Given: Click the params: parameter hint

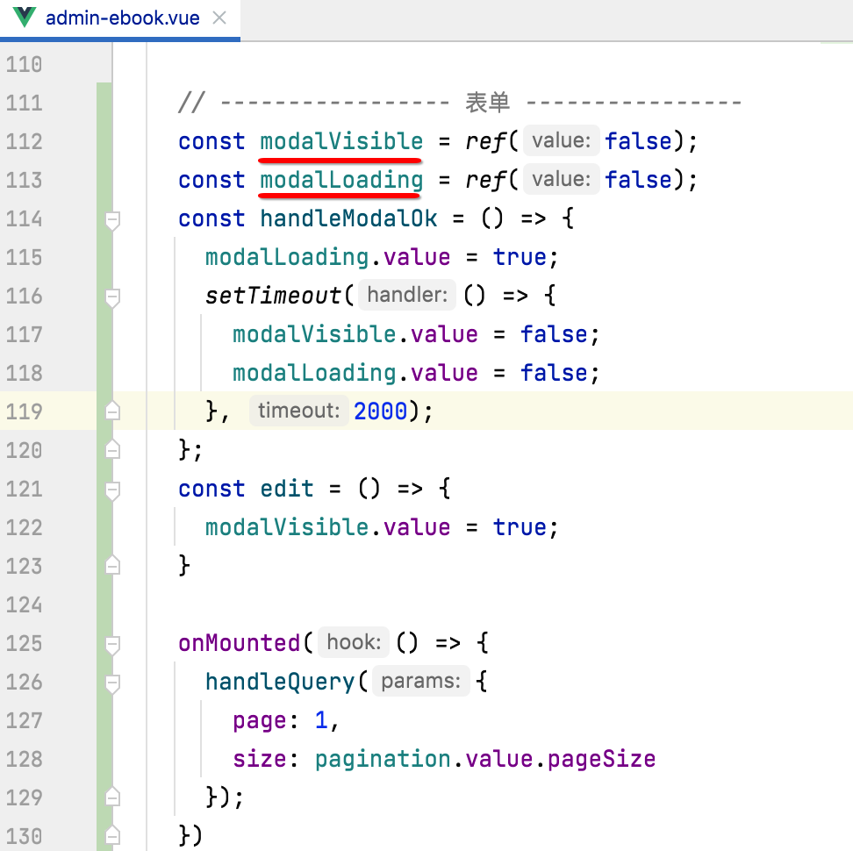Looking at the screenshot, I should (x=420, y=682).
